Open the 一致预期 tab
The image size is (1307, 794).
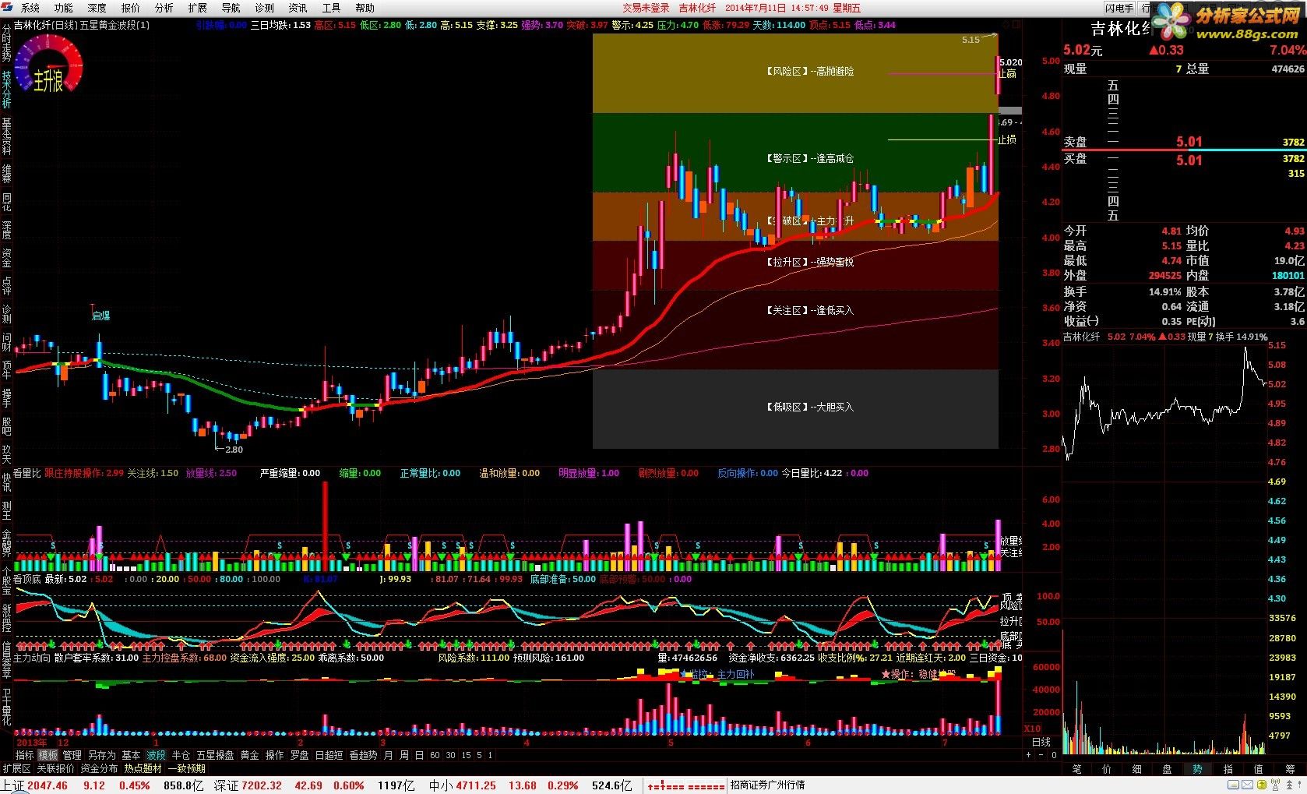click(x=186, y=768)
